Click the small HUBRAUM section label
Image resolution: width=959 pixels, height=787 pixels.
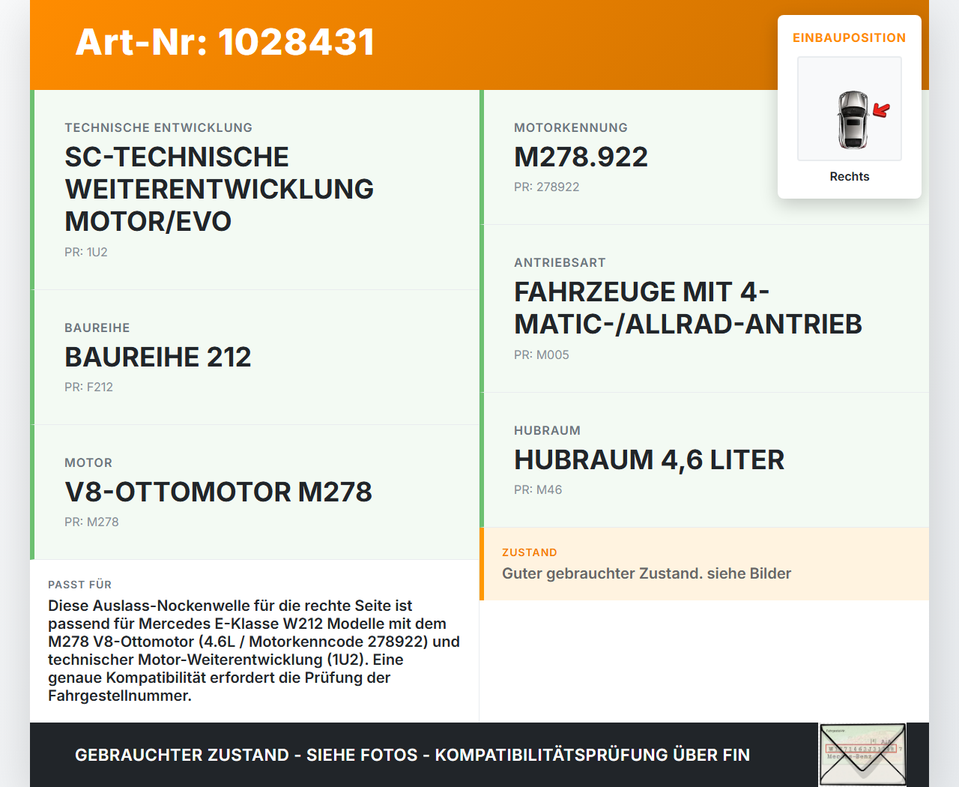tap(547, 430)
